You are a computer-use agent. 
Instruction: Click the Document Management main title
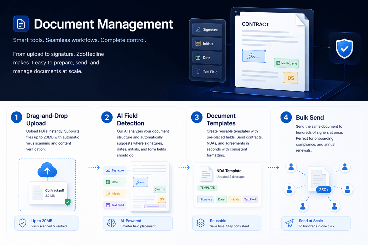[103, 24]
